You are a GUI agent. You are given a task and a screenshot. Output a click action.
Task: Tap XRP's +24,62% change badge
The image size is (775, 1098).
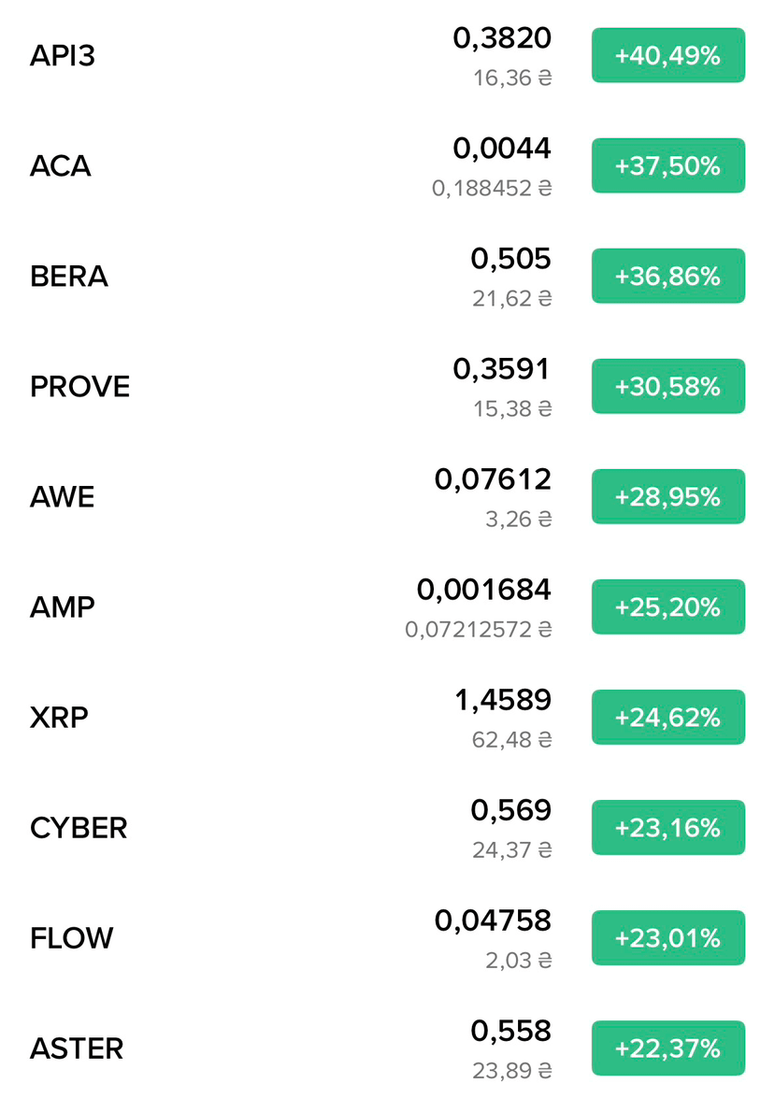tap(667, 717)
